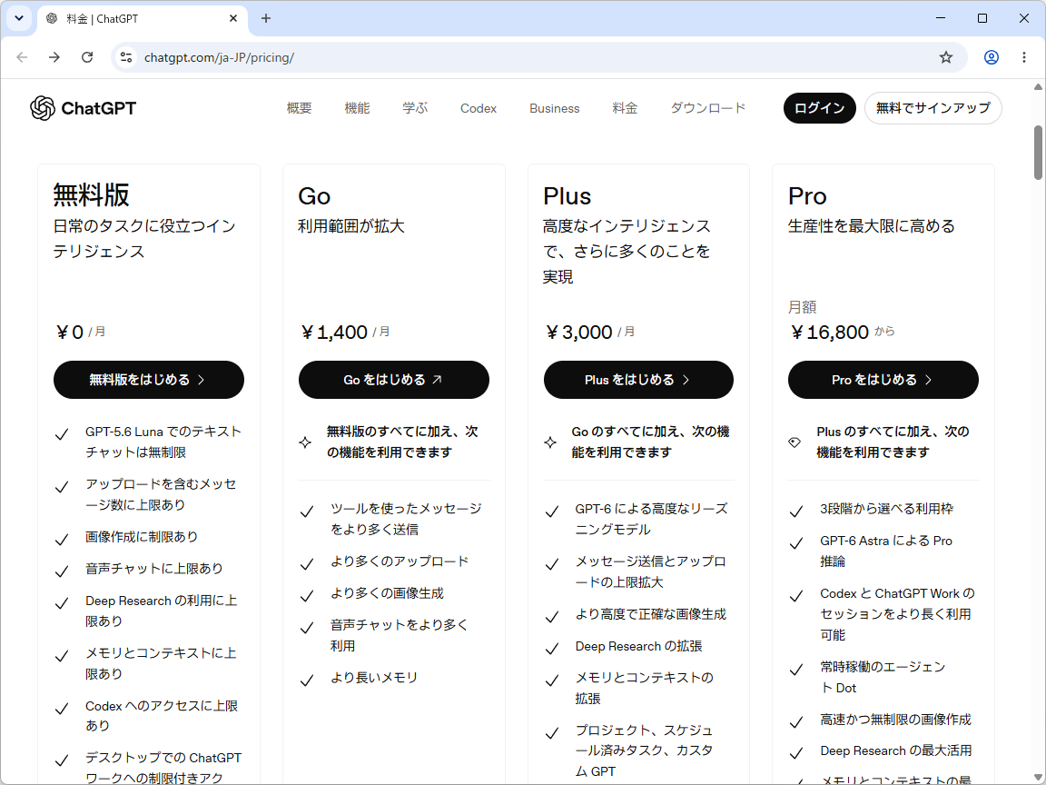The height and width of the screenshot is (785, 1046).
Task: Click checkmark beside より多くの画像生成
Action: coord(307,596)
